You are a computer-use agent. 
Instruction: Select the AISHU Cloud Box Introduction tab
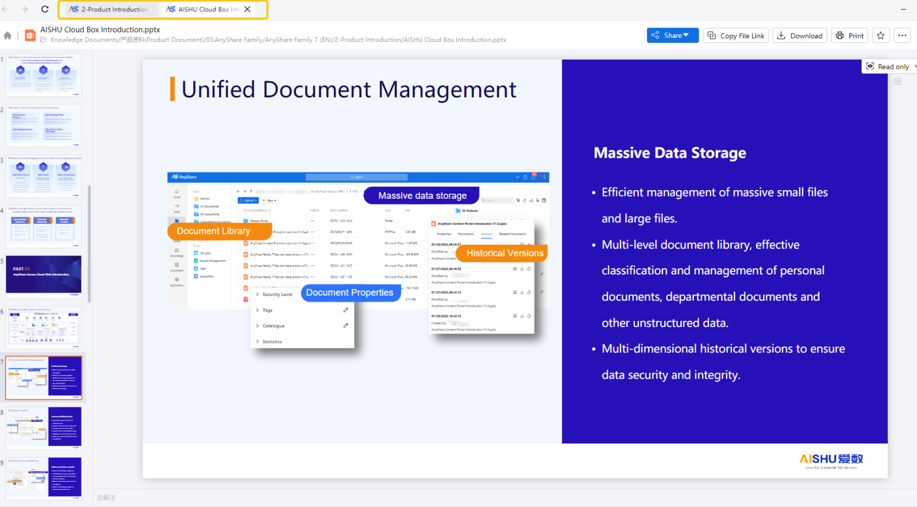click(203, 9)
